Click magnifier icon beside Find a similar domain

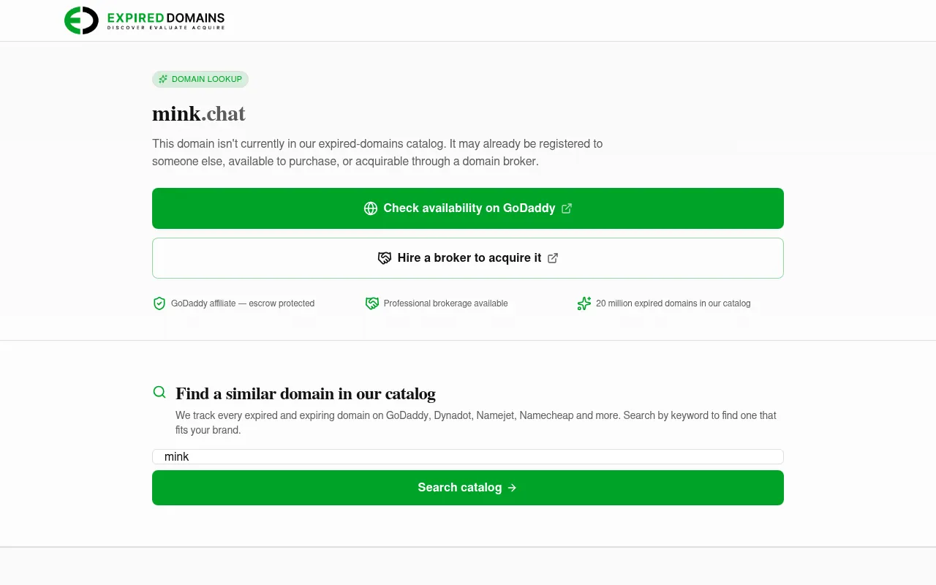pyautogui.click(x=159, y=393)
